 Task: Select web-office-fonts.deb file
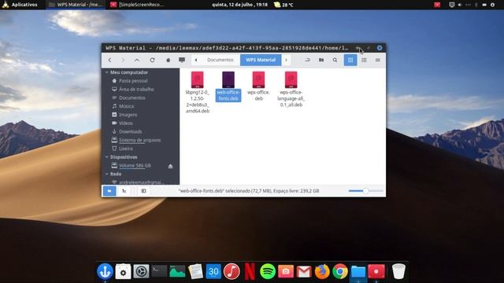click(x=228, y=86)
